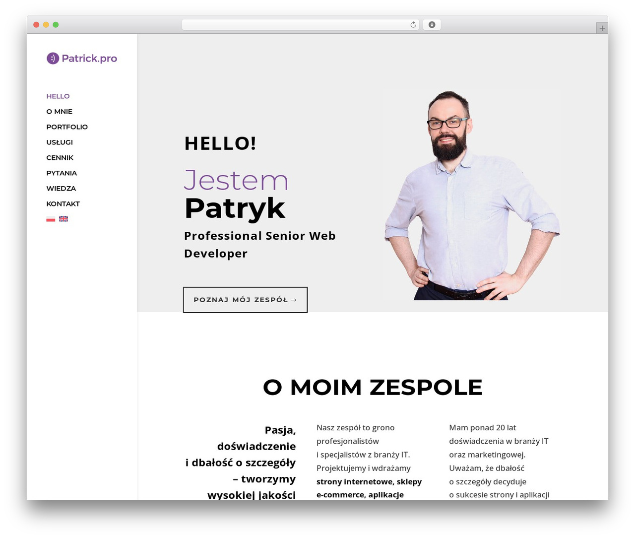
Task: Go to the WIEDZA section
Action: click(61, 189)
